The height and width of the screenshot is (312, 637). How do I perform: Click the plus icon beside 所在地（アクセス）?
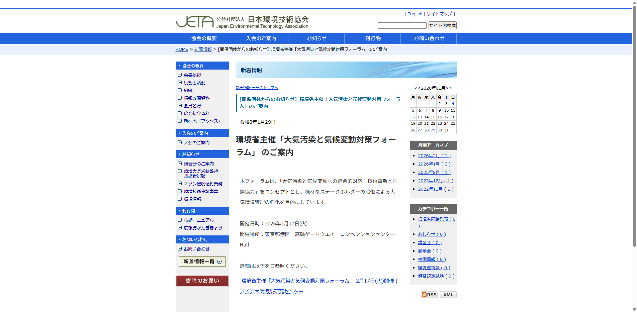pyautogui.click(x=180, y=121)
